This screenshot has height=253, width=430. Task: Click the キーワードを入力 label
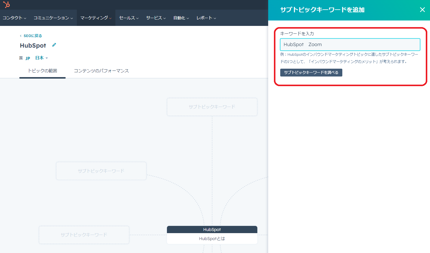297,34
